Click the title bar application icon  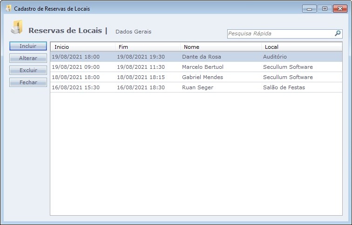pyautogui.click(x=8, y=8)
